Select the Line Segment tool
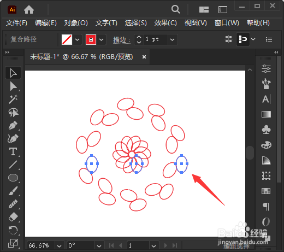 (x=13, y=165)
